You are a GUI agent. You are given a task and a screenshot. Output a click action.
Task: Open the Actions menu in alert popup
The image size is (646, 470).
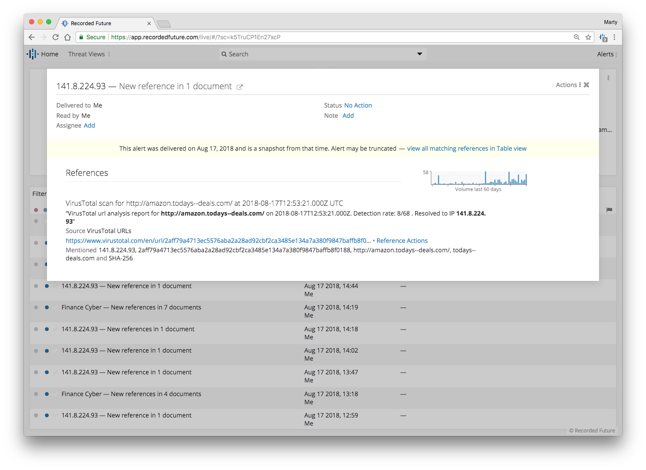[568, 85]
